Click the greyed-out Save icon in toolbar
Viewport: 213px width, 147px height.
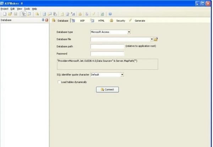(16, 14)
